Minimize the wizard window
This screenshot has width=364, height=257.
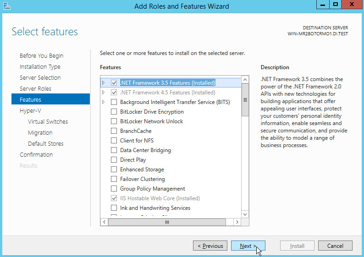pos(323,5)
